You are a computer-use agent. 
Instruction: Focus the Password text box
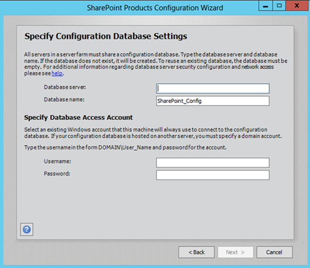tap(213, 175)
